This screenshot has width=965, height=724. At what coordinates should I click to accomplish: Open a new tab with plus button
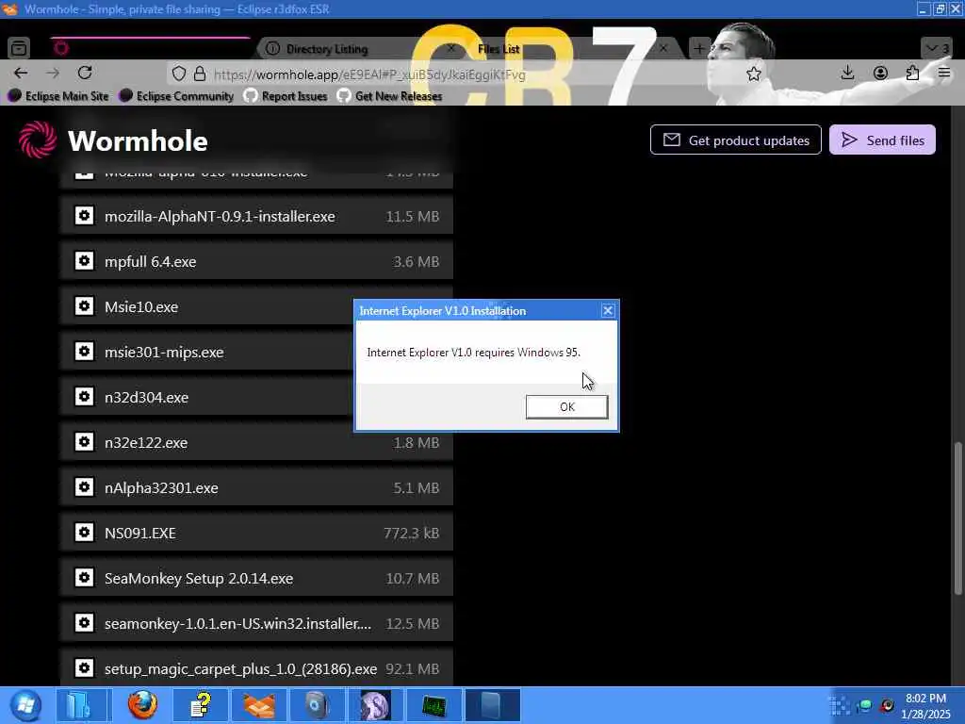(x=699, y=48)
